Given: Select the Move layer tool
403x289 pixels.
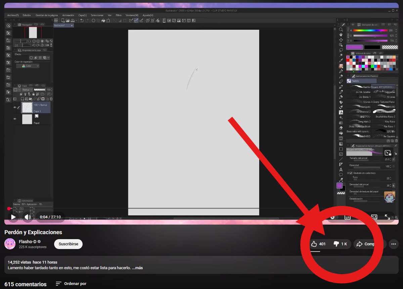Looking at the screenshot, I should [x=341, y=40].
